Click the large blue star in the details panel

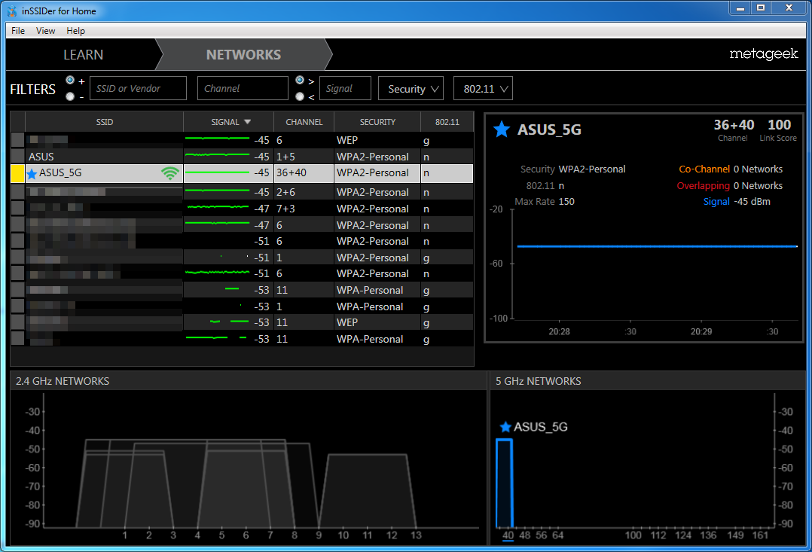point(502,130)
